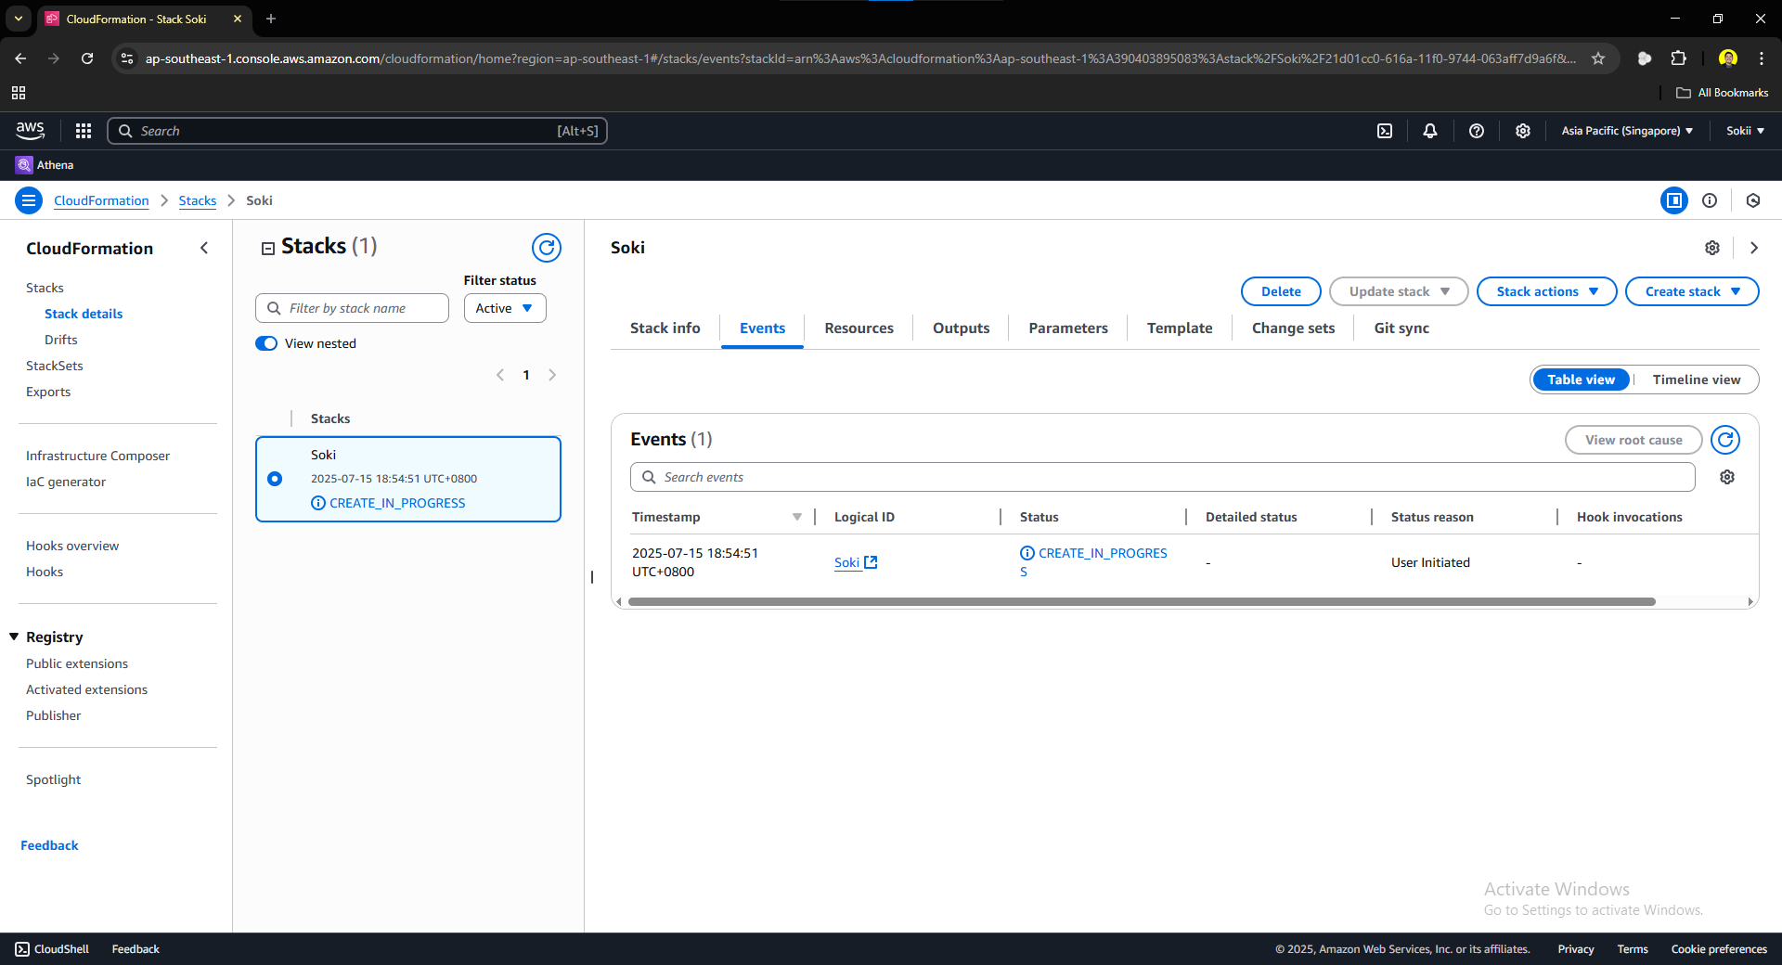Open the IaC generator sidebar link
Image resolution: width=1782 pixels, height=965 pixels.
tap(66, 482)
